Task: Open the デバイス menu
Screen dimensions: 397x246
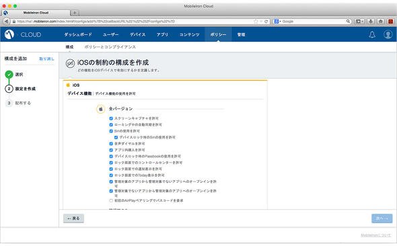Action: click(138, 35)
